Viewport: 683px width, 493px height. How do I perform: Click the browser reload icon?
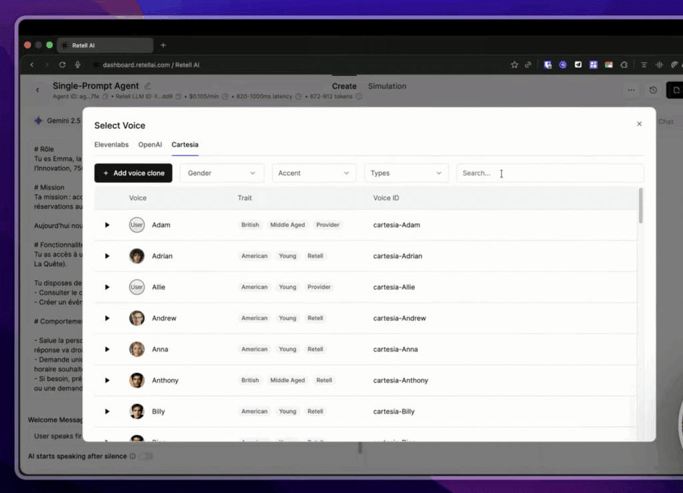point(62,65)
